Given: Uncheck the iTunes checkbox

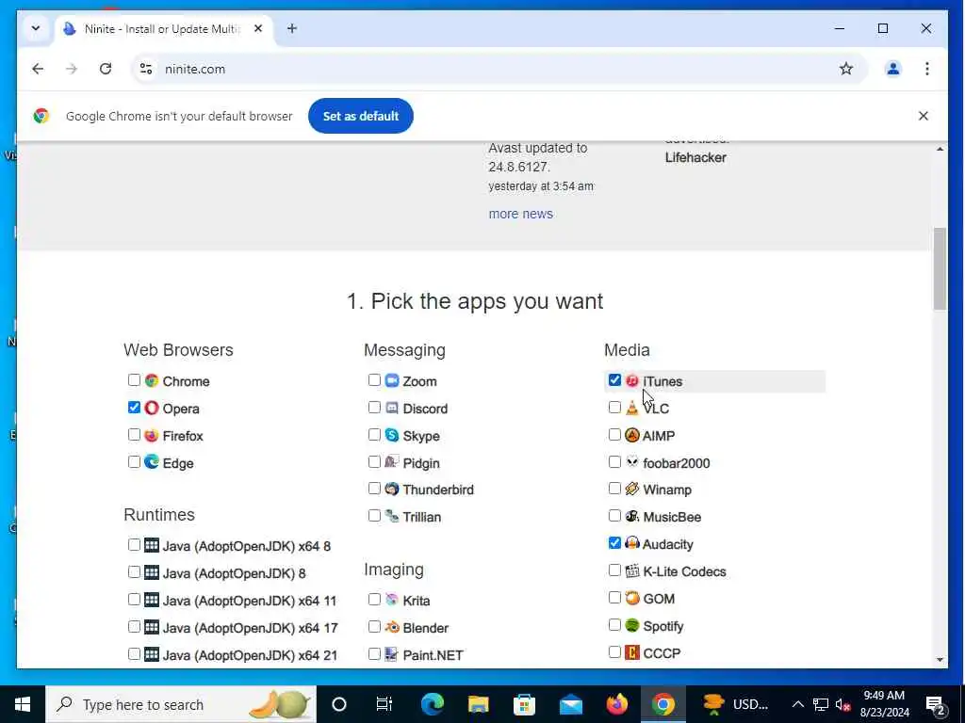Looking at the screenshot, I should tap(614, 380).
